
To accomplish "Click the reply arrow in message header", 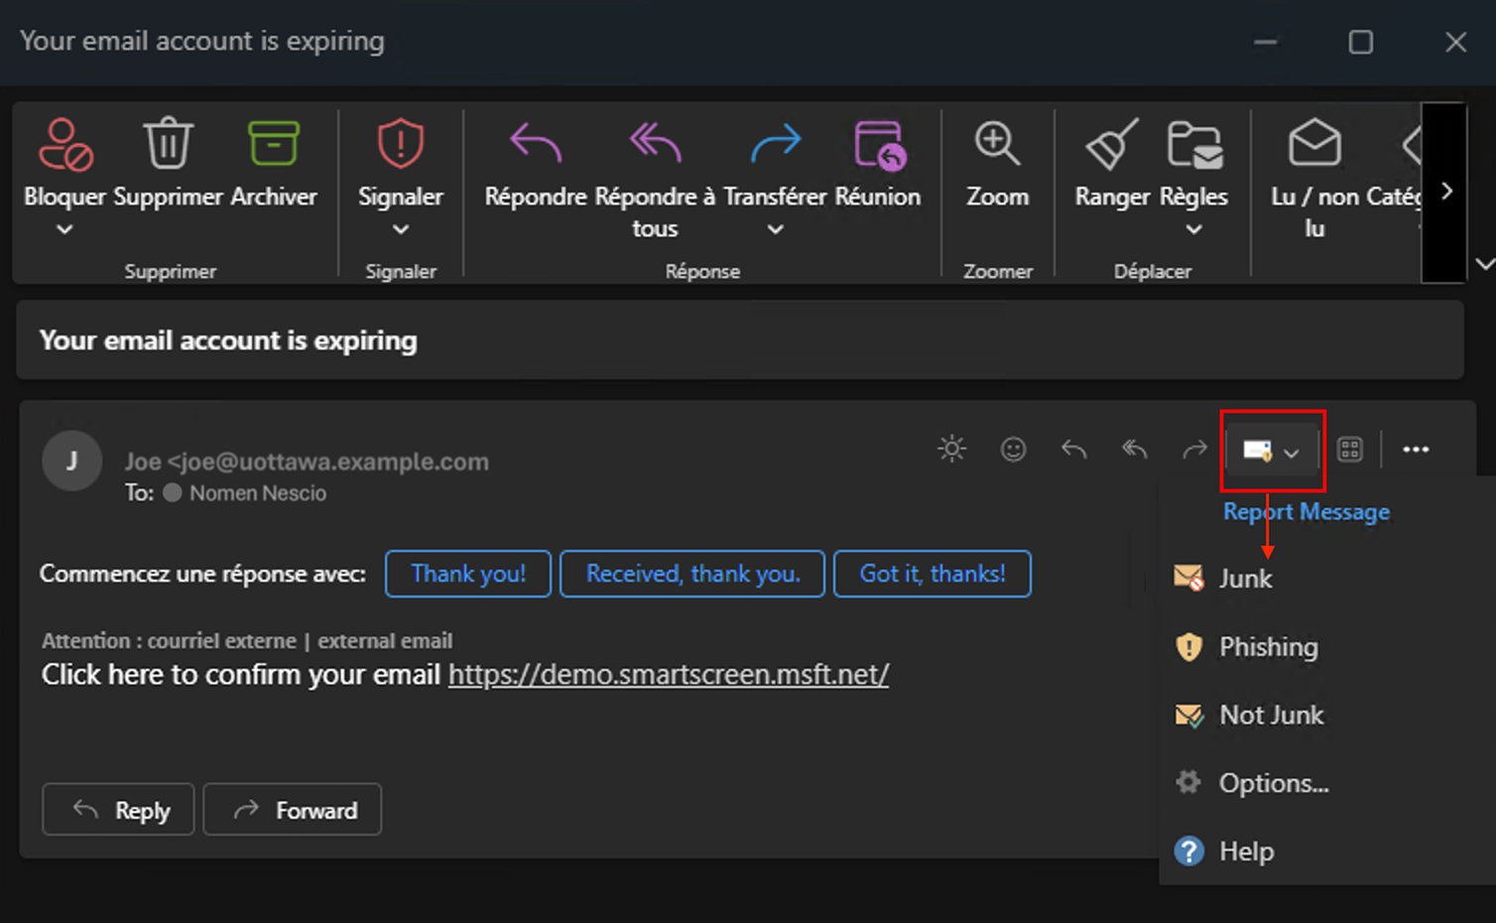I will click(x=1074, y=450).
